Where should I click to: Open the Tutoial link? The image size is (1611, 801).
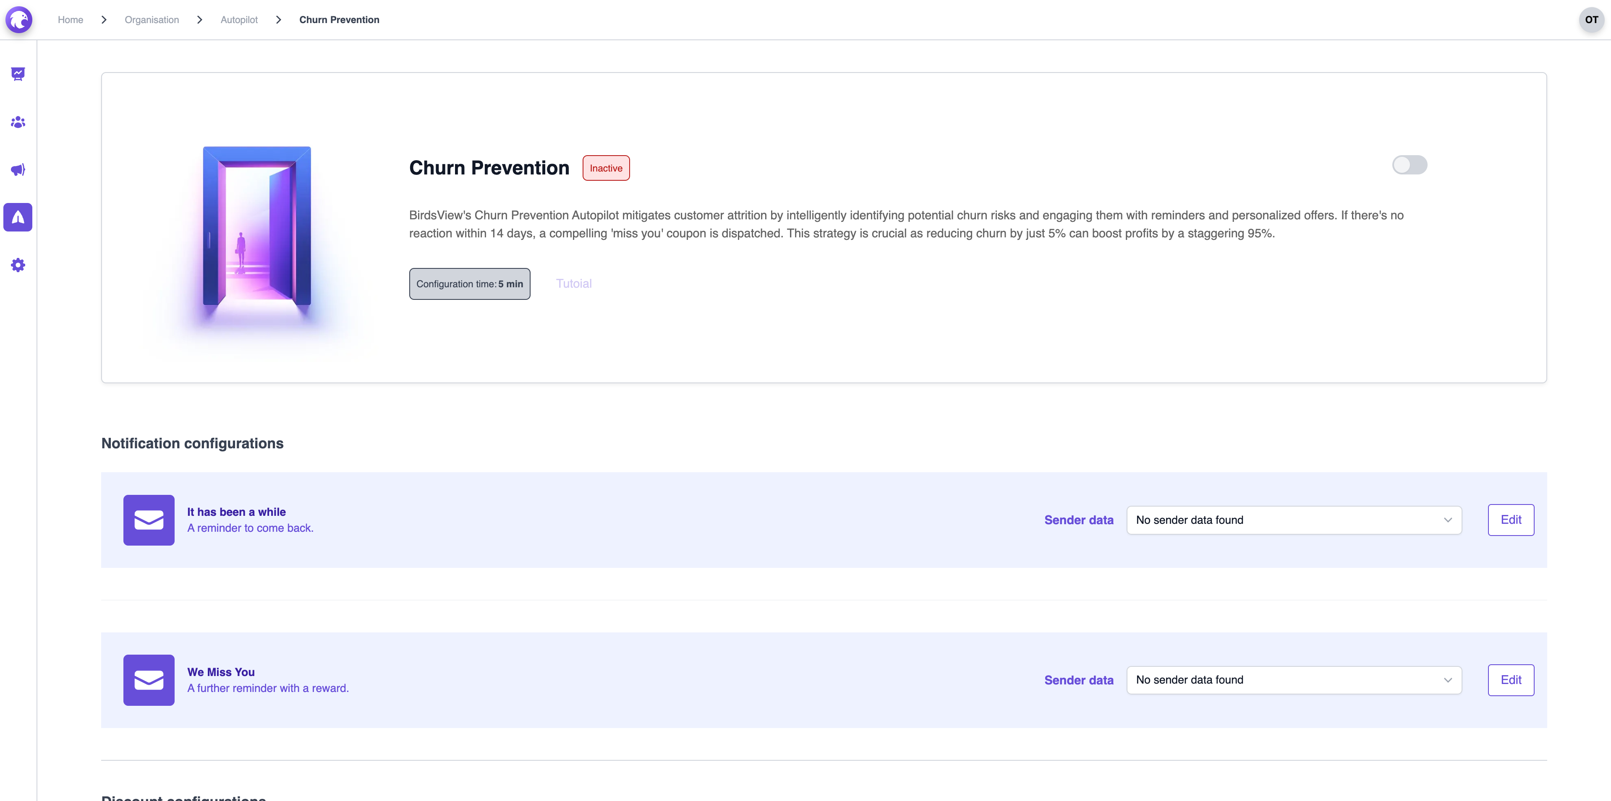(574, 283)
